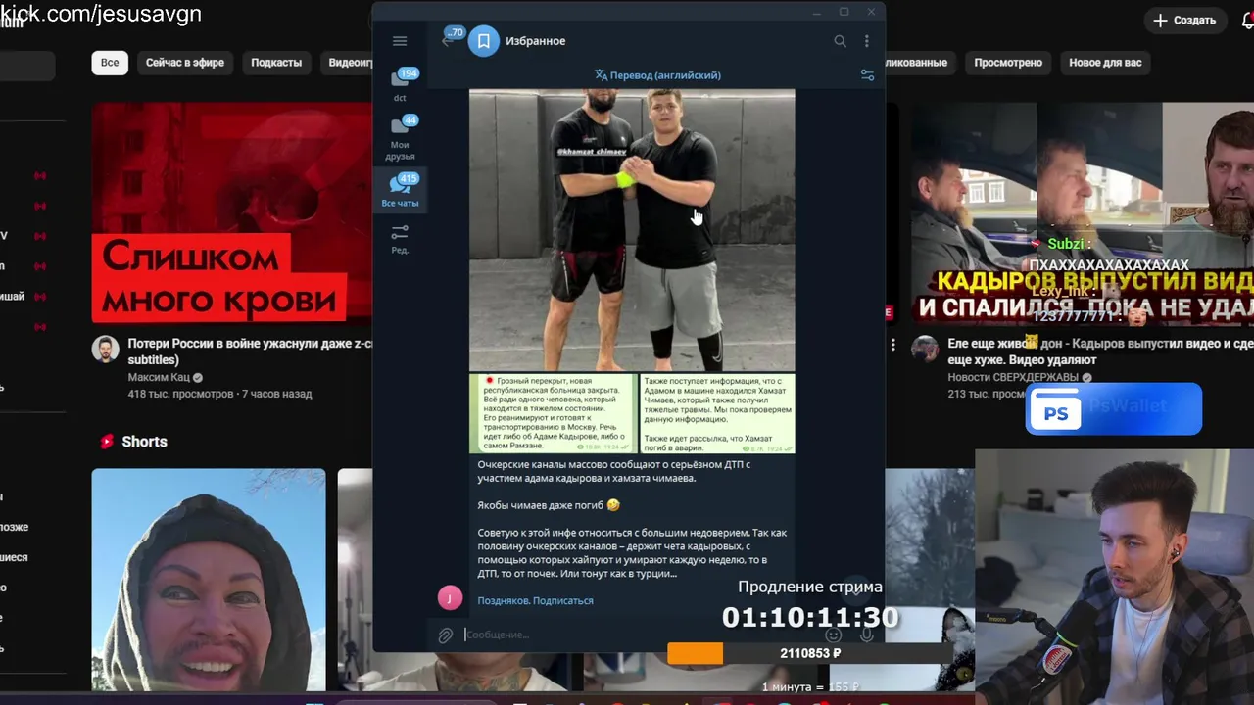Open three-dot menu beside Потери России video
This screenshot has width=1254, height=705.
coord(892,346)
